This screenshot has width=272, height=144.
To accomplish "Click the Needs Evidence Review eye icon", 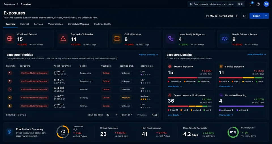I will coord(224,39).
